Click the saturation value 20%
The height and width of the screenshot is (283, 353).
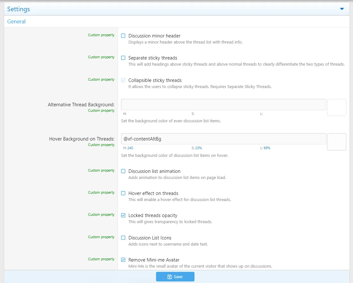(199, 148)
